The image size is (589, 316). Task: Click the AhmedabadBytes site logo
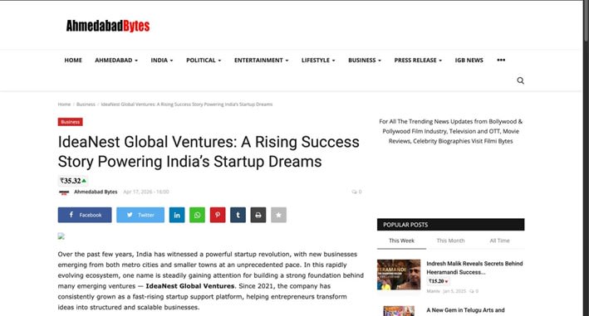click(x=108, y=26)
